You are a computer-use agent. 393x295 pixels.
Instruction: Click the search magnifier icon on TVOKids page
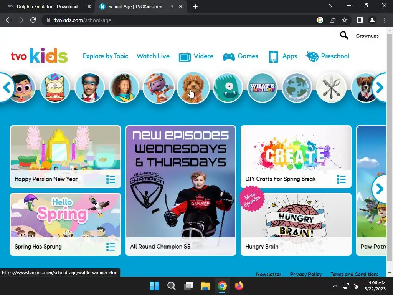[x=344, y=36]
